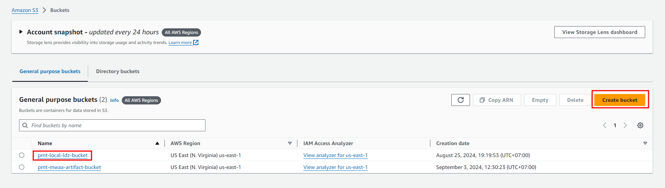The width and height of the screenshot is (665, 188).
Task: Click the refresh buckets icon button
Action: coord(460,100)
